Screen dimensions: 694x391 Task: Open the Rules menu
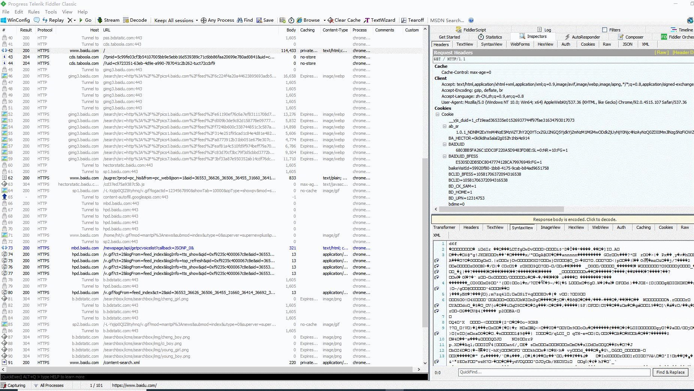pyautogui.click(x=34, y=12)
